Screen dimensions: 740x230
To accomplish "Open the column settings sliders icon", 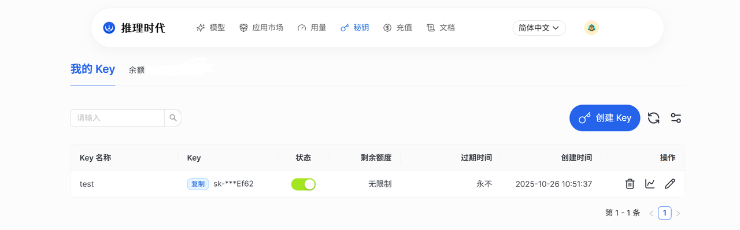I will [676, 118].
